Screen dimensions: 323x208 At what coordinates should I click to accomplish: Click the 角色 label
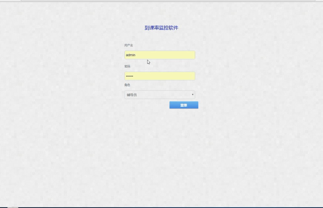point(127,85)
